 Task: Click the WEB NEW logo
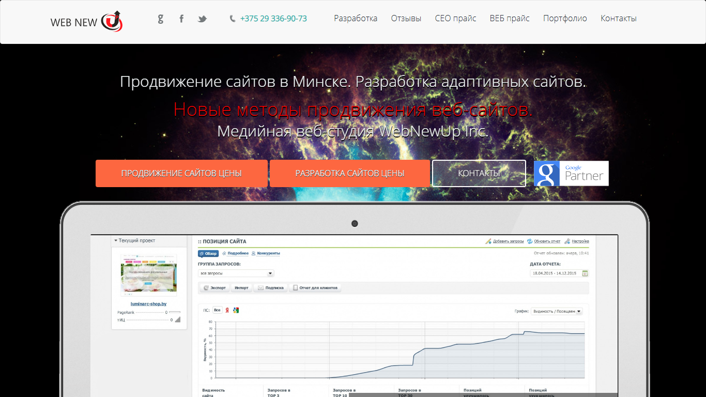tap(86, 21)
